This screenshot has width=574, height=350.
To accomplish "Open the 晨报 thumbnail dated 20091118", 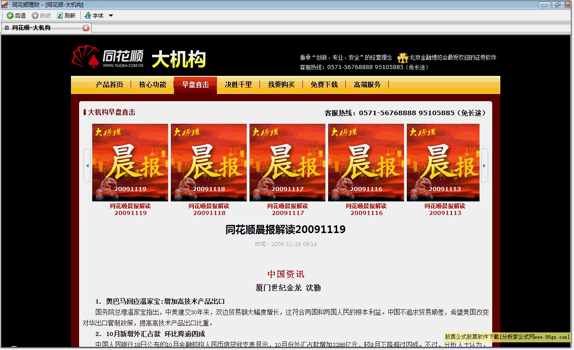I will (x=209, y=163).
